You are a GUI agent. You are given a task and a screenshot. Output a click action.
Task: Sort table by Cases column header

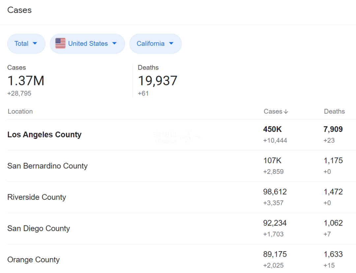(273, 111)
